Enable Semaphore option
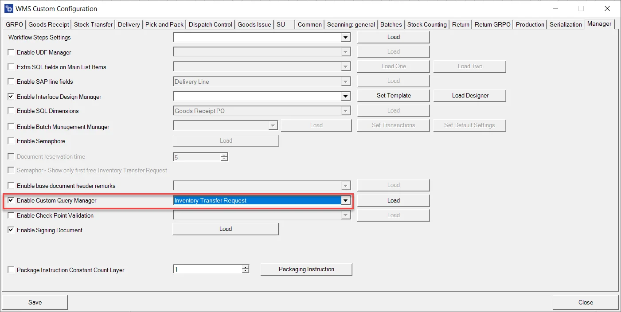 [x=11, y=141]
